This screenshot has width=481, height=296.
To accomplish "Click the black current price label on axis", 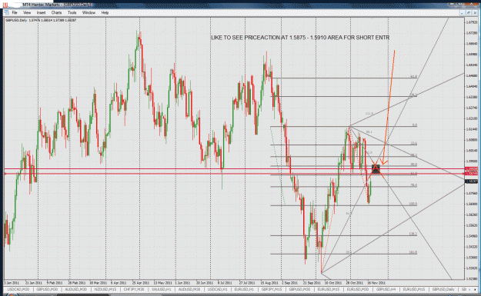I will click(x=472, y=181).
